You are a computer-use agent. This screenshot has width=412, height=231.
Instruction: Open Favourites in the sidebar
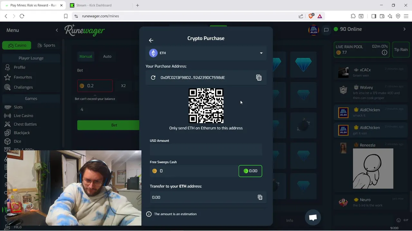[x=23, y=77]
